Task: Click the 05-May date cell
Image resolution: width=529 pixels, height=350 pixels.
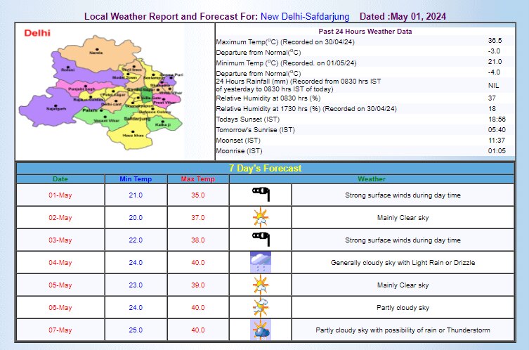Action: (60, 285)
